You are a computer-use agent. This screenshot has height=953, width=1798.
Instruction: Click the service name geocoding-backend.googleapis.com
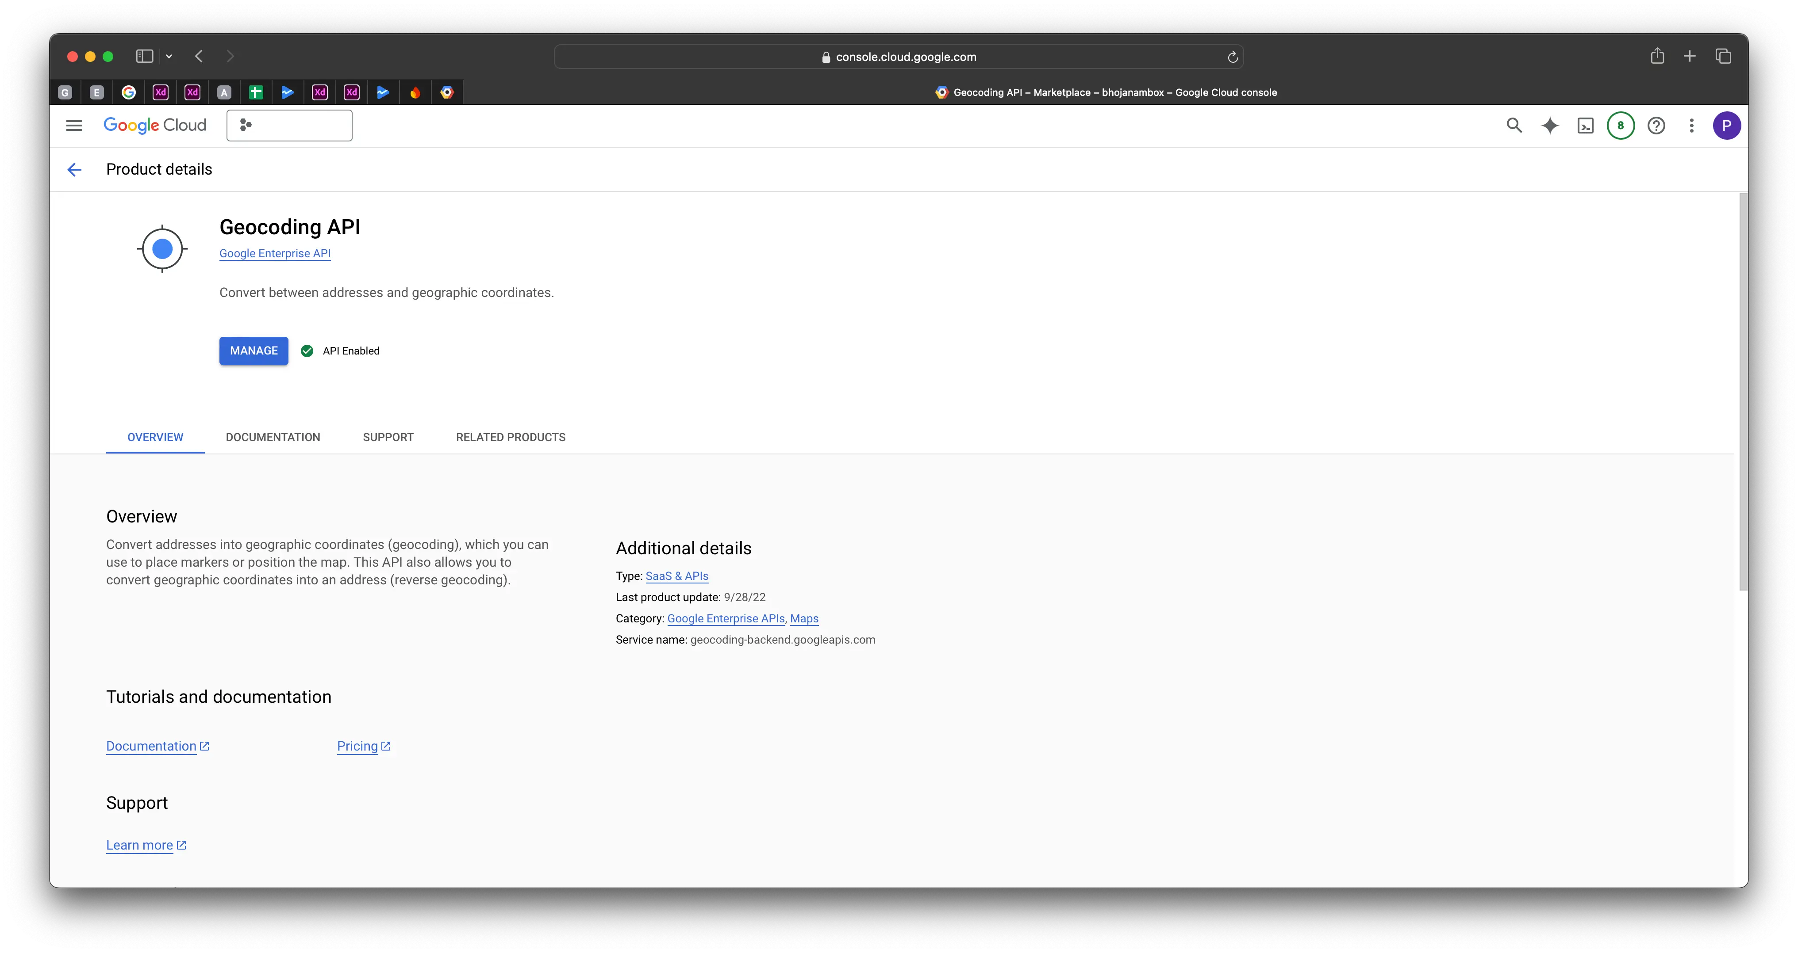[783, 639]
